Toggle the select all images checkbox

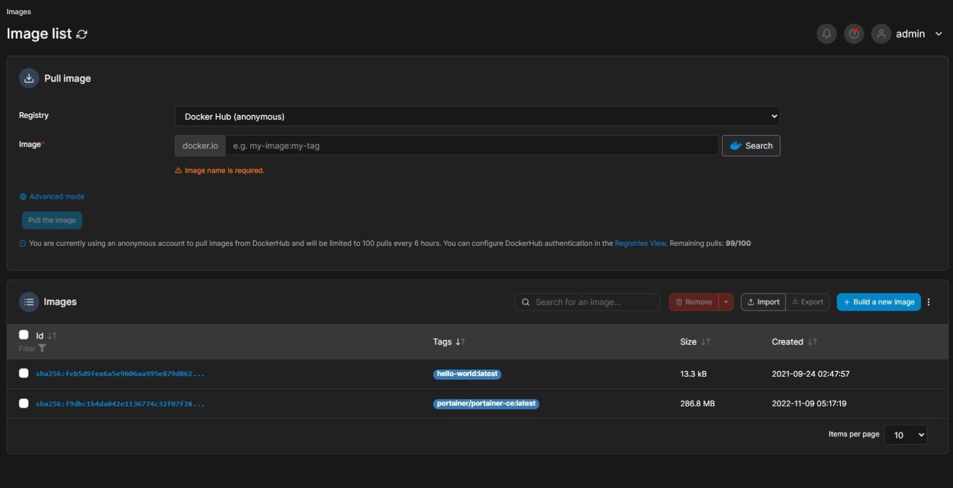coord(24,334)
